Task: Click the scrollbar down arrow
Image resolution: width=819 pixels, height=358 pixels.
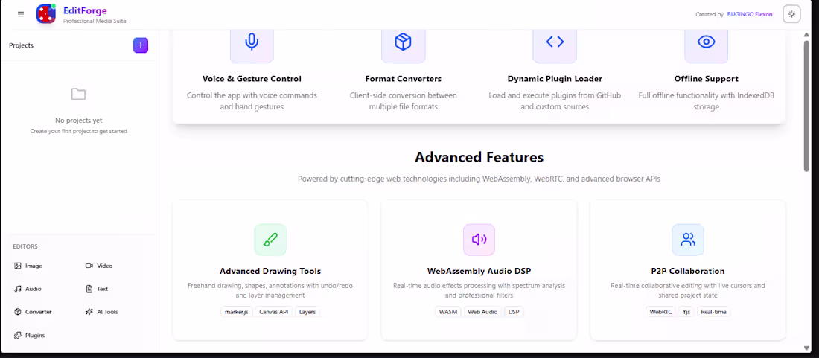Action: (807, 348)
